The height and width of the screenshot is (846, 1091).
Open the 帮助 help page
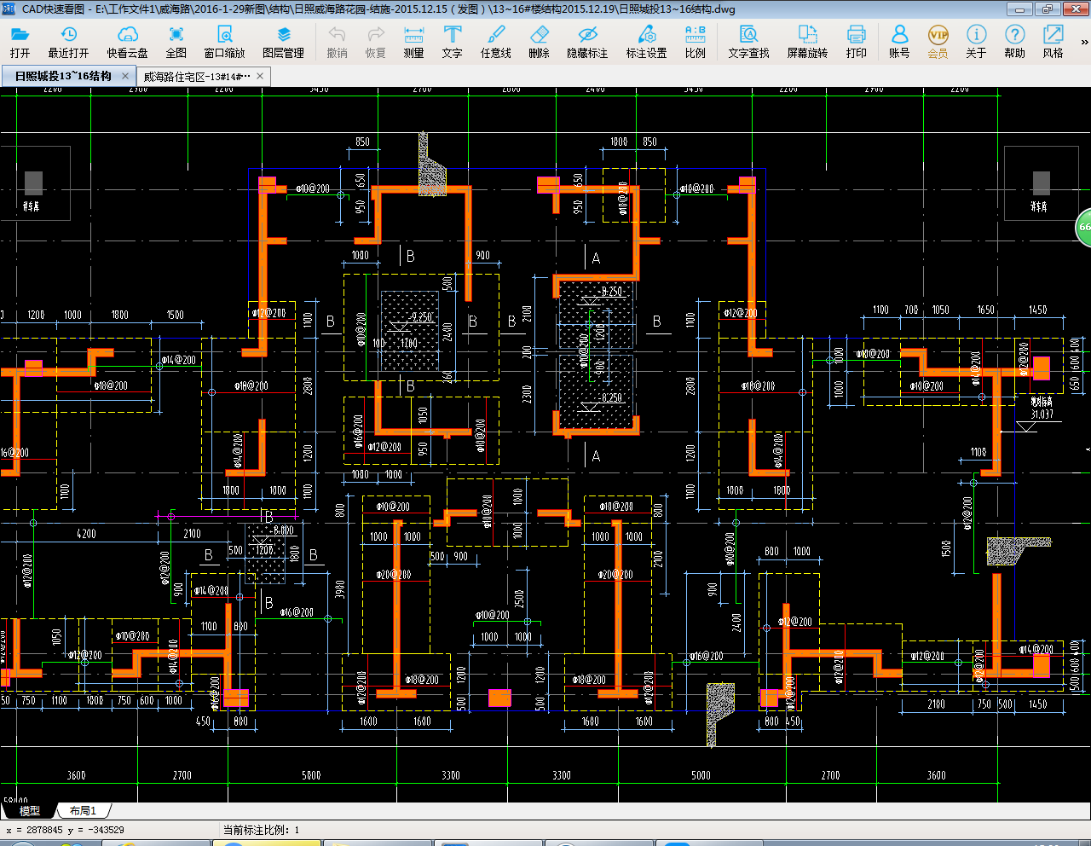click(1014, 42)
